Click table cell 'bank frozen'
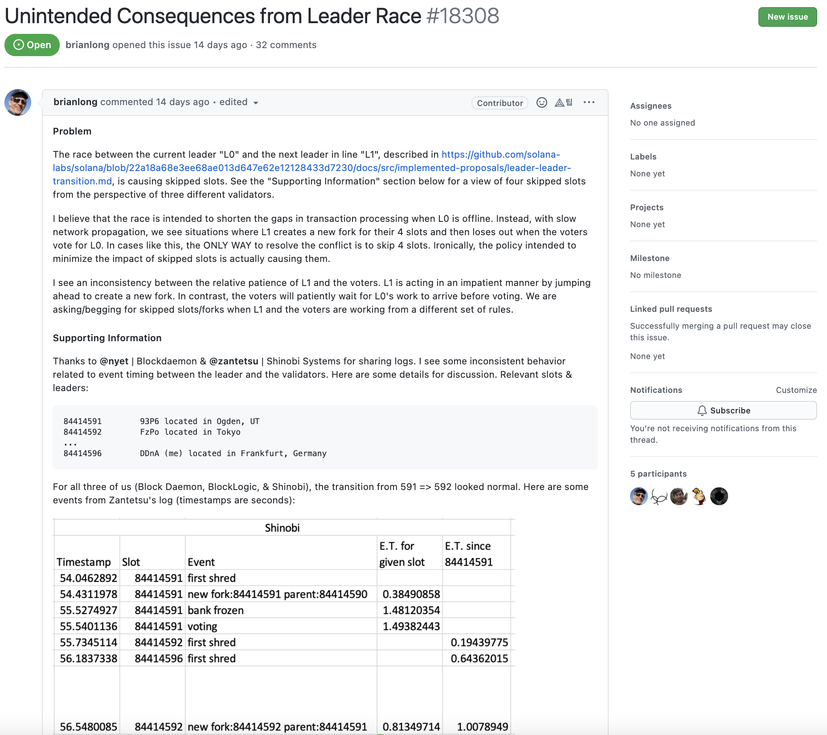The width and height of the screenshot is (827, 735). (x=216, y=610)
